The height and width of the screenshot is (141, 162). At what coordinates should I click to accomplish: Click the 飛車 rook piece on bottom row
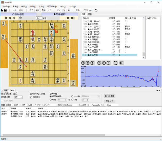[57, 80]
